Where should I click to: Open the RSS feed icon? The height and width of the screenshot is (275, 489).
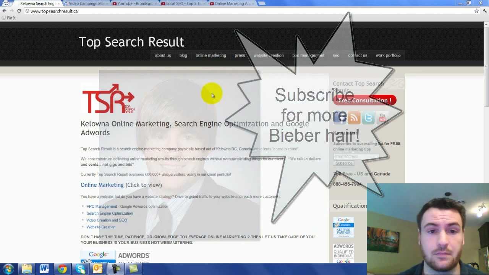click(354, 118)
